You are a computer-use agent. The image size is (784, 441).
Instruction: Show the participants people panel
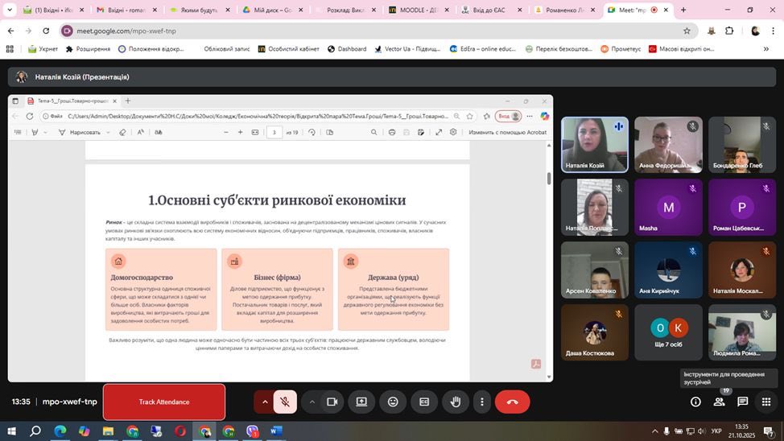(x=719, y=402)
